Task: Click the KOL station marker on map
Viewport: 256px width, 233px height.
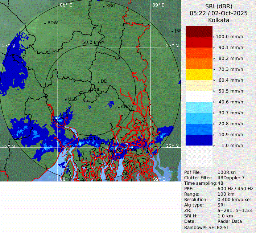Action: point(91,90)
